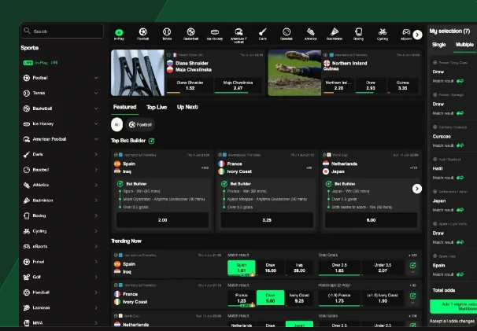Add Netherlands vs Japan bet builder at 6.00
Image resolution: width=477 pixels, height=331 pixels.
coord(372,220)
